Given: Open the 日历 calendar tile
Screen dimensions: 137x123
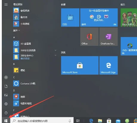Looking at the screenshot, I should 70,18.
